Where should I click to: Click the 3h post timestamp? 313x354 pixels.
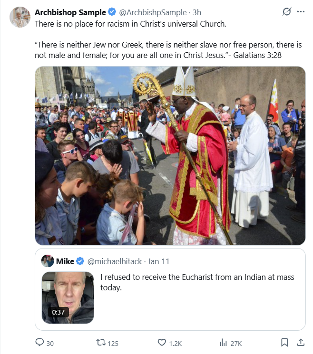click(197, 12)
